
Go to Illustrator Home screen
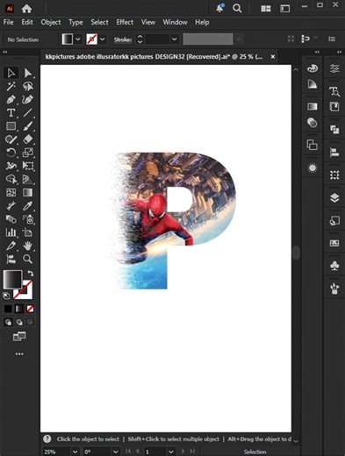(26, 9)
